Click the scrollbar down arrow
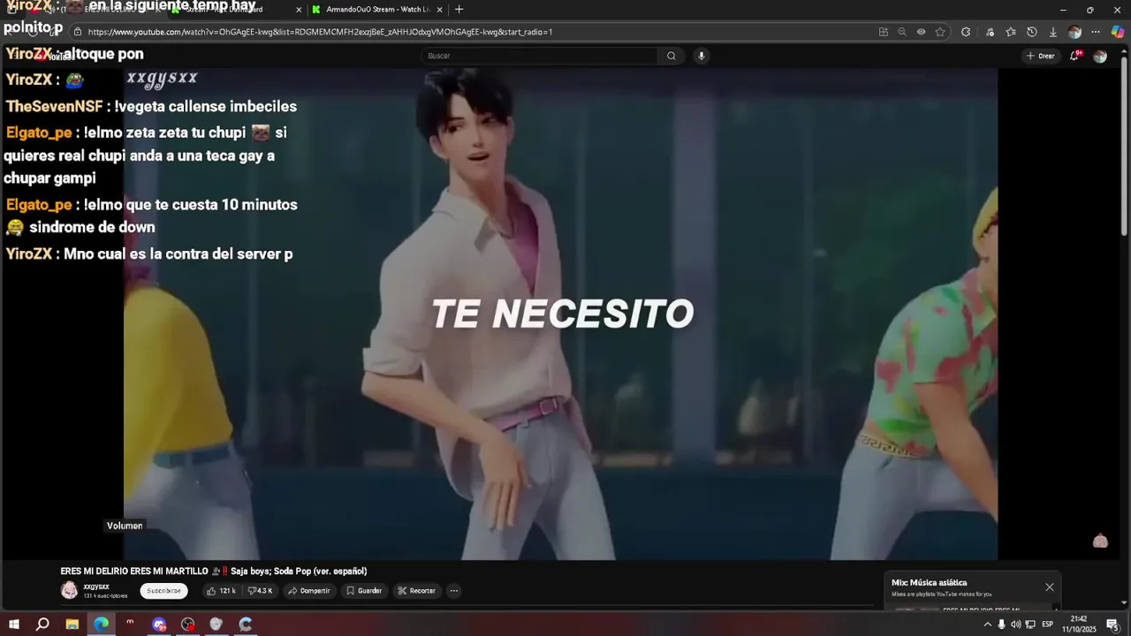 (1124, 603)
